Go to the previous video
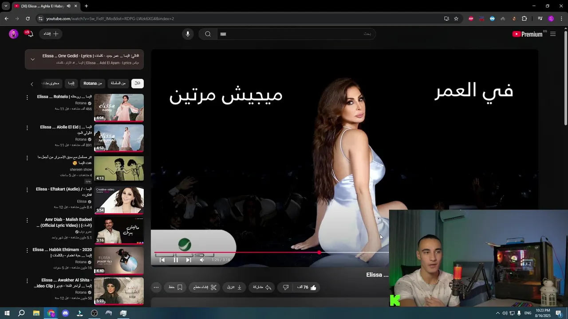This screenshot has width=568, height=319. click(x=162, y=260)
